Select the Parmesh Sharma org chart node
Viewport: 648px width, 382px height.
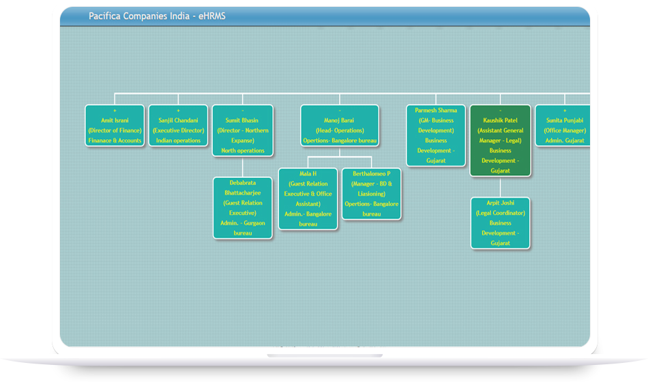pos(436,135)
